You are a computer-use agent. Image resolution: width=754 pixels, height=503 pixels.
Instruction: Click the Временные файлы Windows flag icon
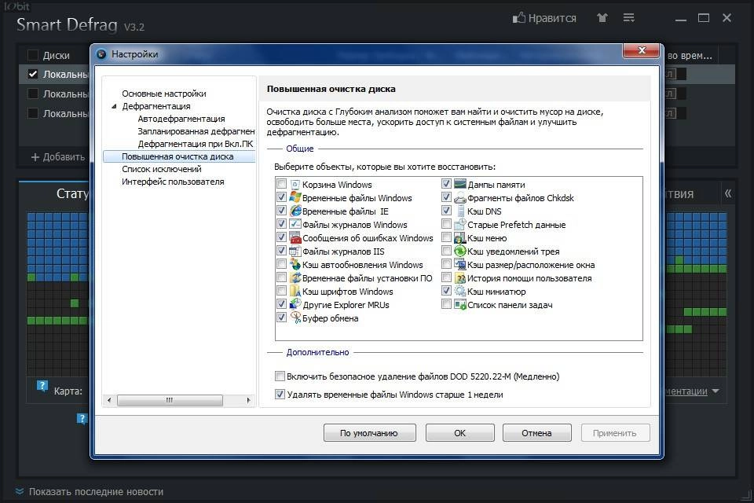pyautogui.click(x=295, y=197)
